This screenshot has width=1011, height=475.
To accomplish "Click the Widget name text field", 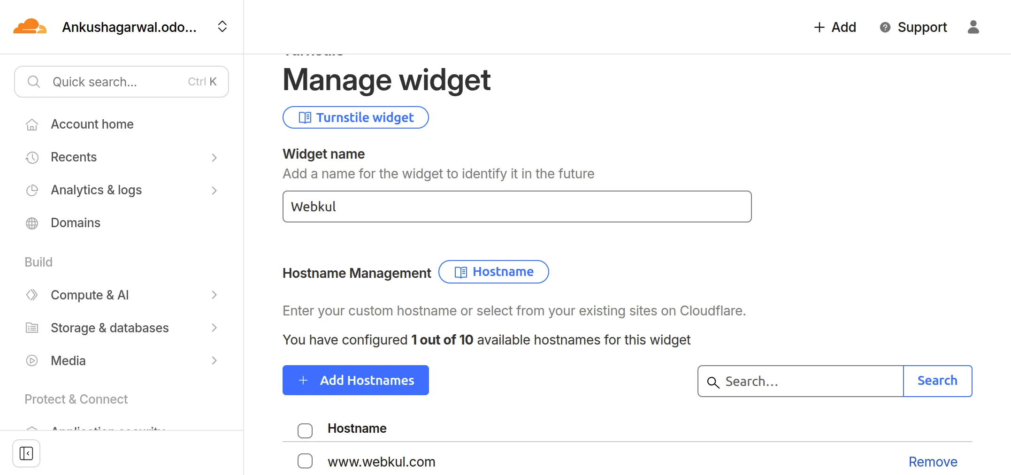I will coord(517,207).
